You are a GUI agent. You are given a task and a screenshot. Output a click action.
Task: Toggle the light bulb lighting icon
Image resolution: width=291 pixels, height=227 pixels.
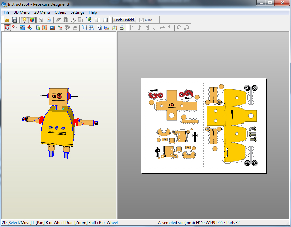click(24, 20)
